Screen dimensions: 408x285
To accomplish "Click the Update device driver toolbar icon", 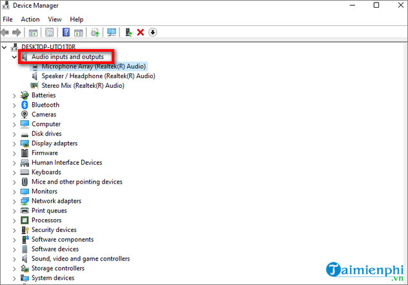I will click(x=128, y=32).
